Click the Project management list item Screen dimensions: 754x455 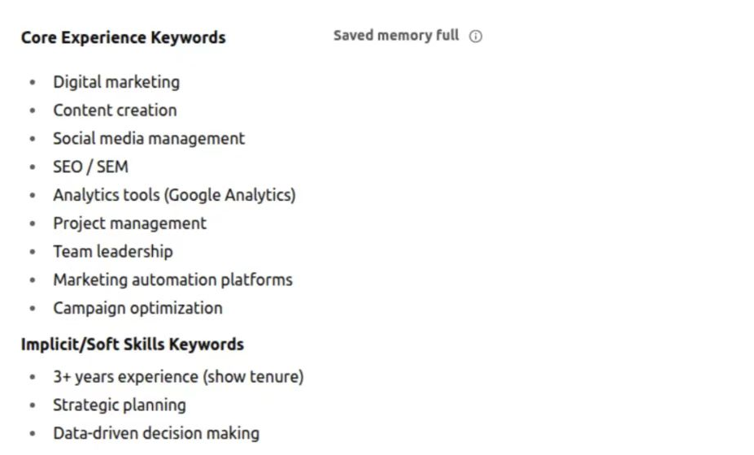click(130, 223)
